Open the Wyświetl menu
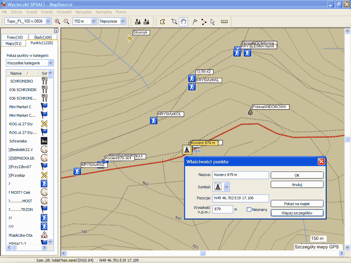This screenshot has width=351, height=263. (64, 12)
